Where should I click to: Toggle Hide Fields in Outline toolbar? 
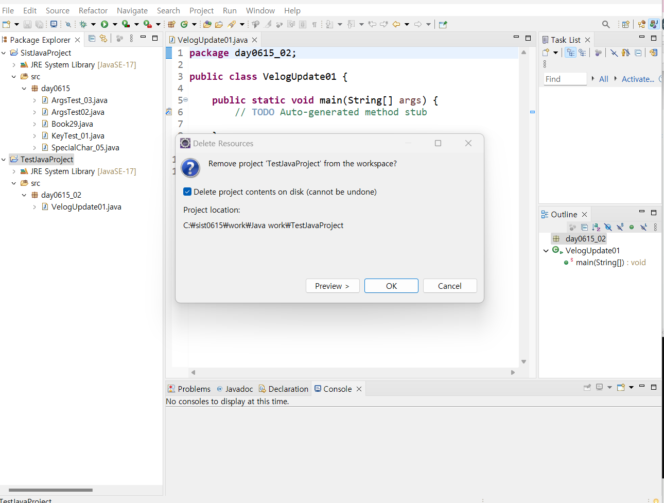coord(608,227)
